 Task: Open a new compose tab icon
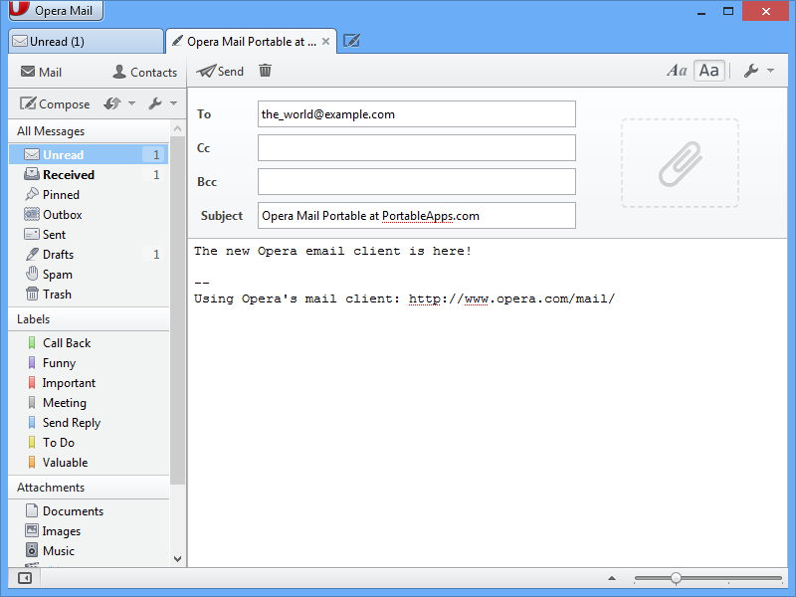click(x=351, y=41)
